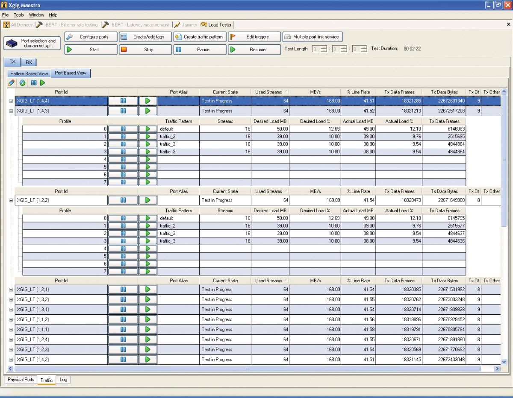Expand the XGIG_LT (1,3,1) port row

click(x=11, y=310)
